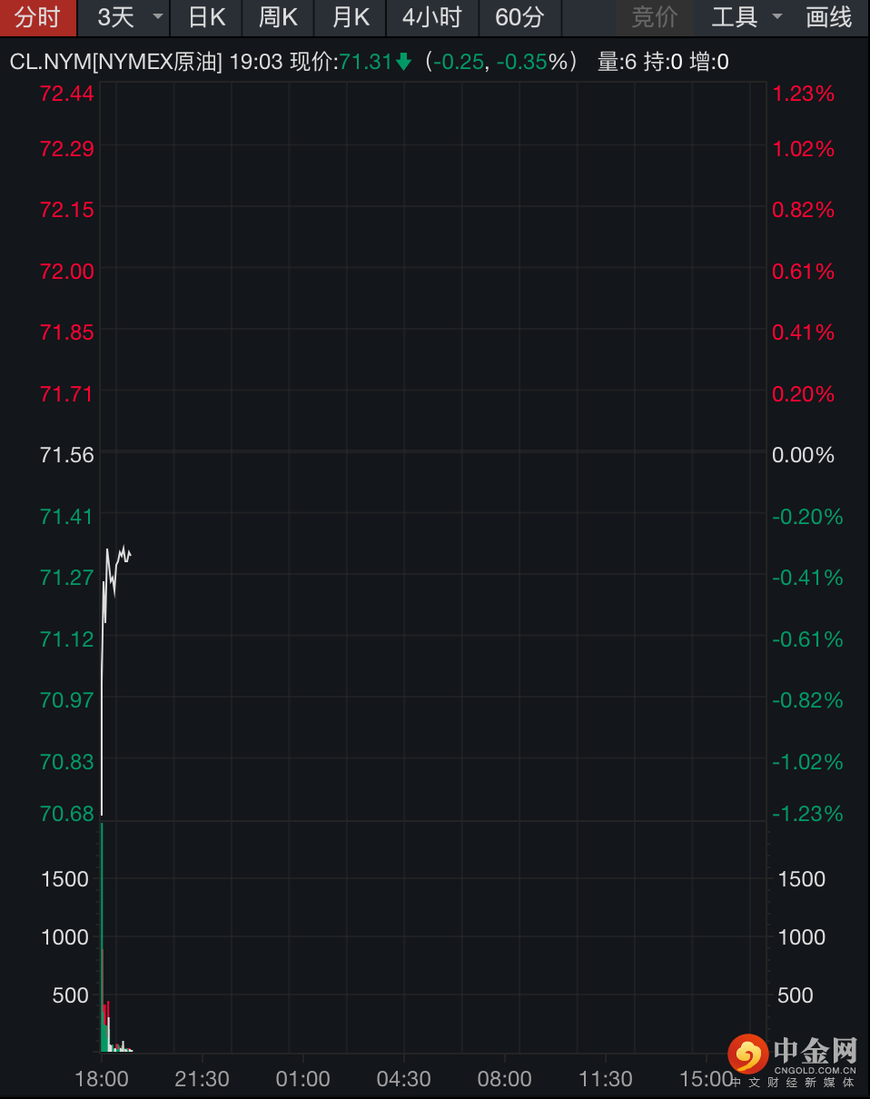
Task: Select the 3天 three-day view
Action: tap(115, 17)
